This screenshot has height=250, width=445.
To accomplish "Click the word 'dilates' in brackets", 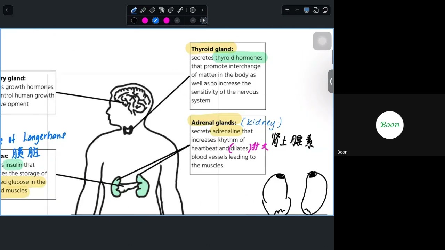I will click(240, 148).
